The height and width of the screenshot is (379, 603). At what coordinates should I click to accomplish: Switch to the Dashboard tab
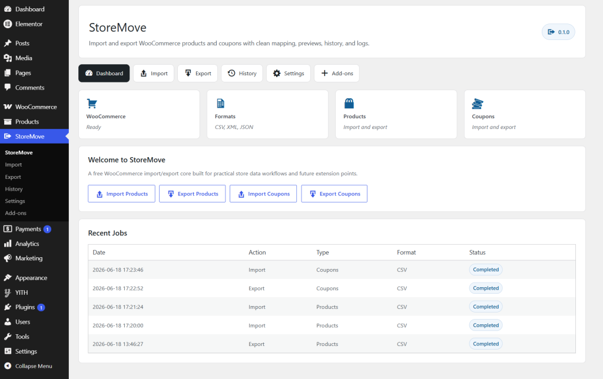[104, 73]
